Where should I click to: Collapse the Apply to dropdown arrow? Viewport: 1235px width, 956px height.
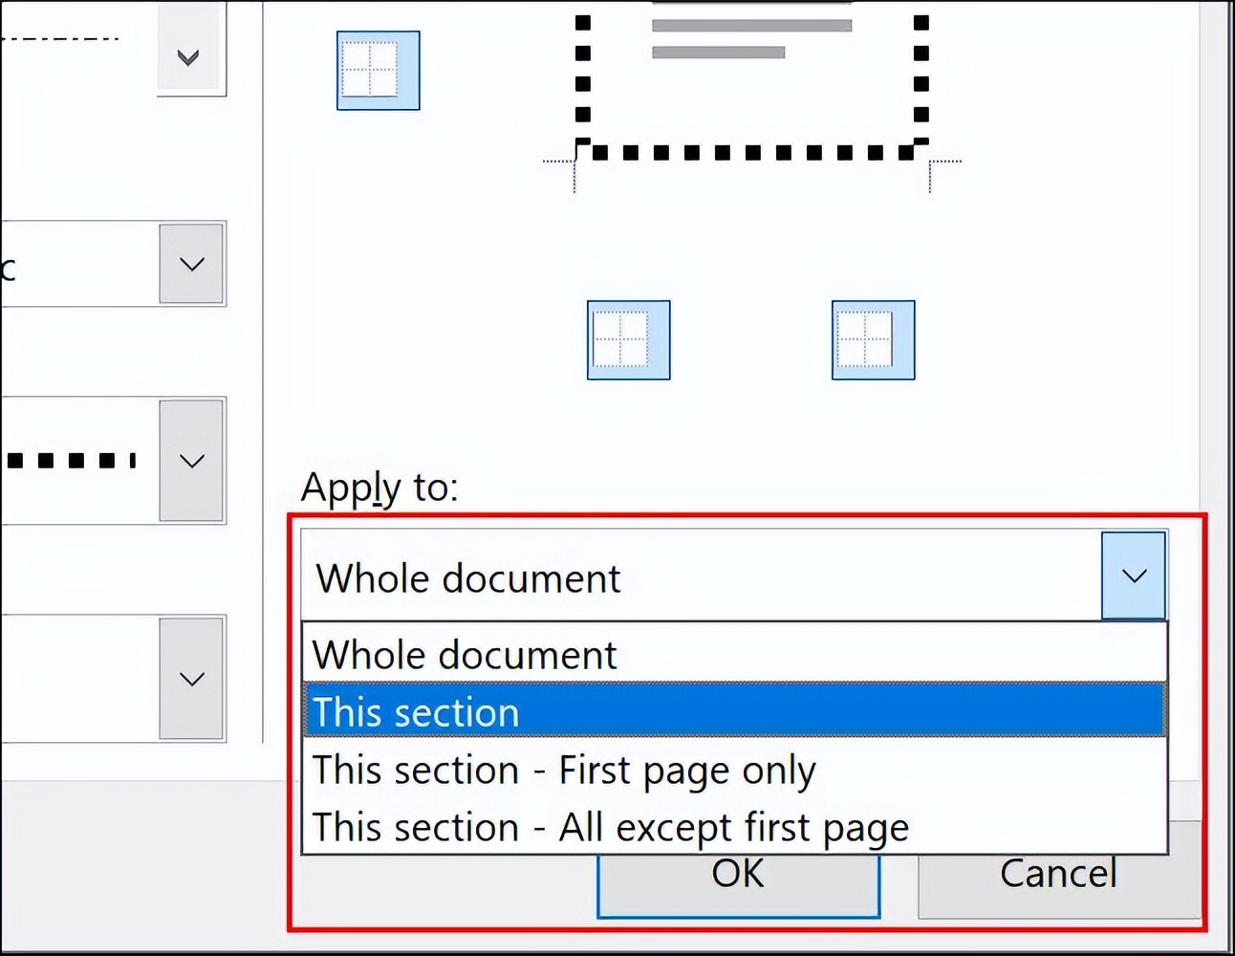1134,576
